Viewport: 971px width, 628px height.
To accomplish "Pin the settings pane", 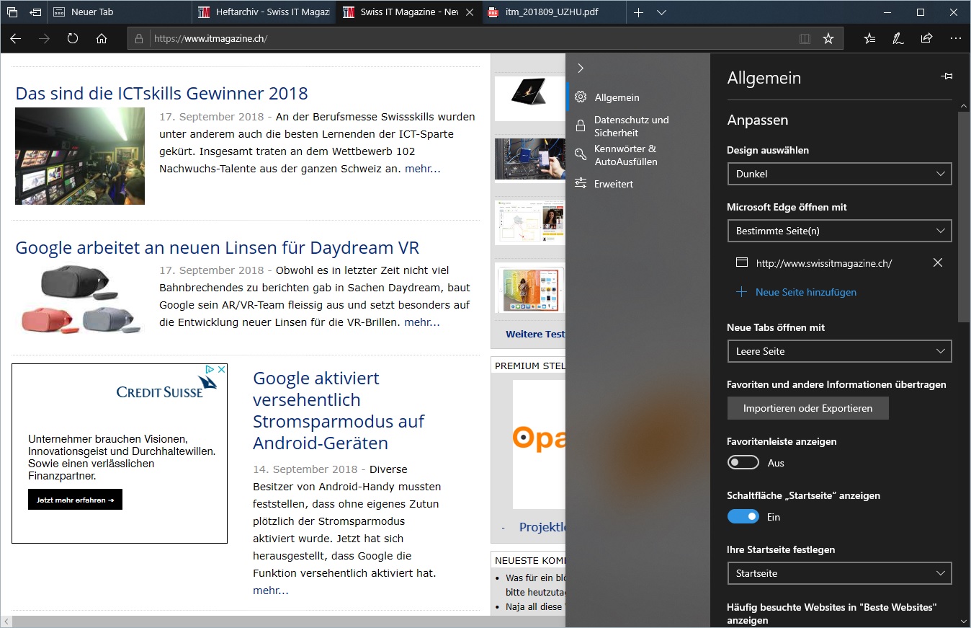I will pyautogui.click(x=947, y=76).
